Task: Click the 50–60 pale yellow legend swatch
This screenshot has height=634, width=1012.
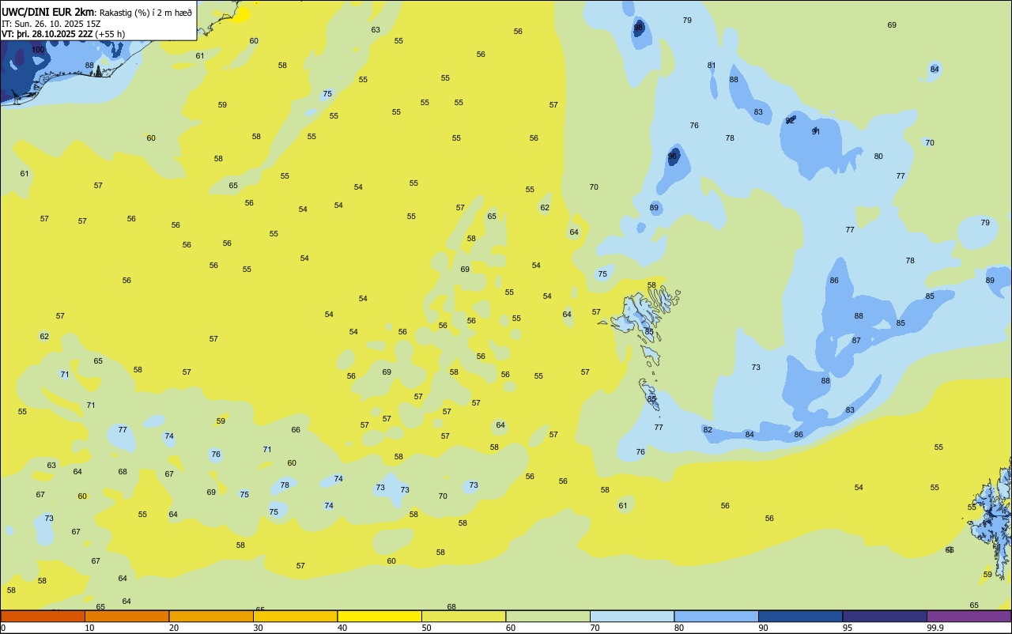Action: [463, 616]
